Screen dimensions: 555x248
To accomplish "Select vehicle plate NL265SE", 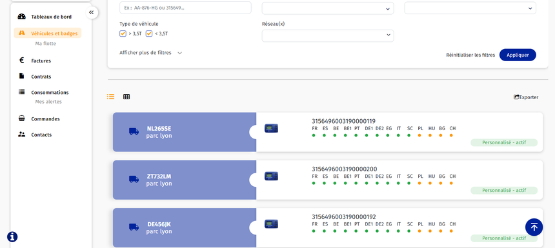I will point(159,129).
